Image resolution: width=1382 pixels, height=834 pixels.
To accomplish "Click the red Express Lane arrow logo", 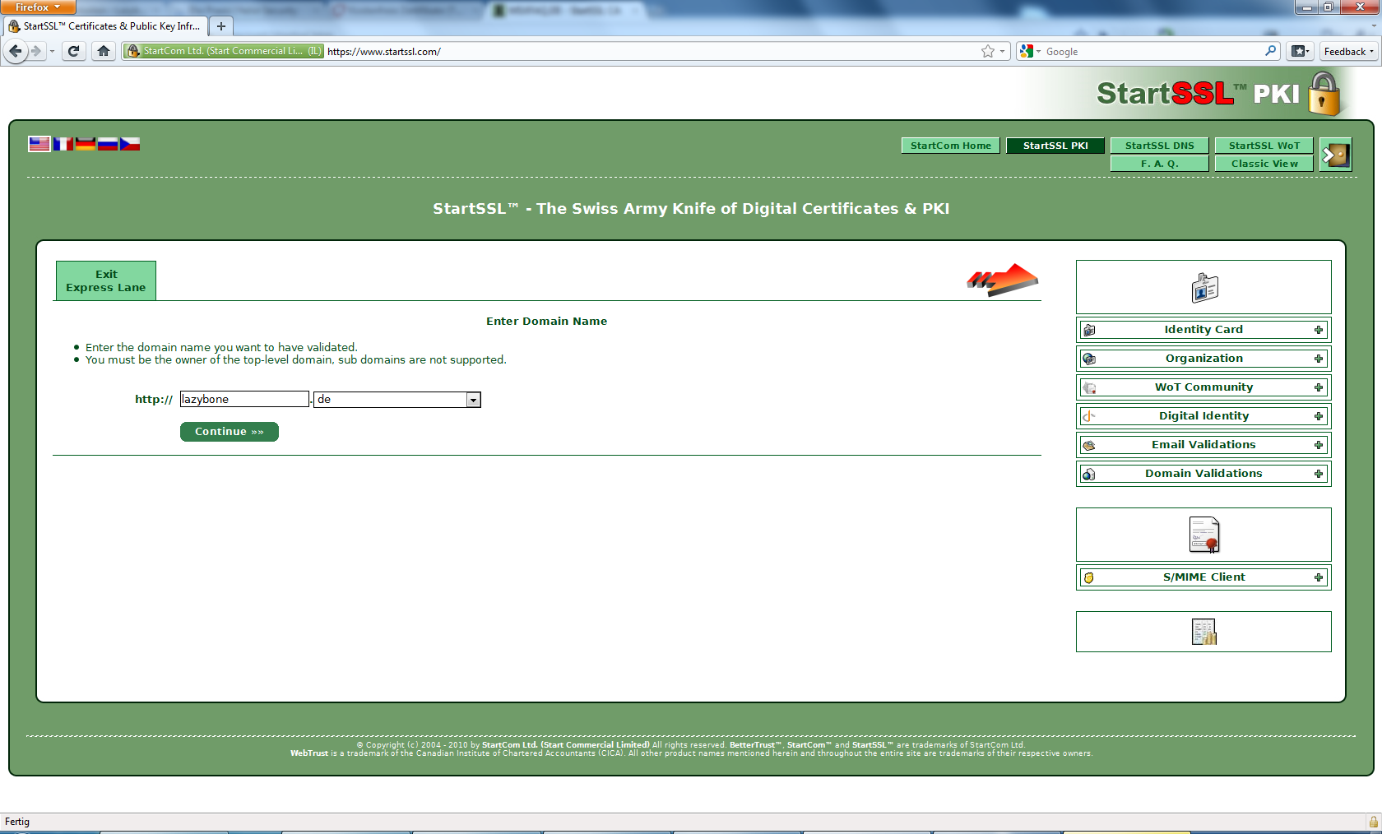I will click(x=1003, y=280).
